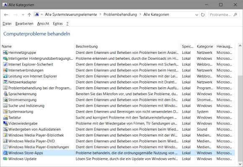The width and height of the screenshot is (243, 167).
Task: Go back with the back arrow
Action: pyautogui.click(x=6, y=15)
